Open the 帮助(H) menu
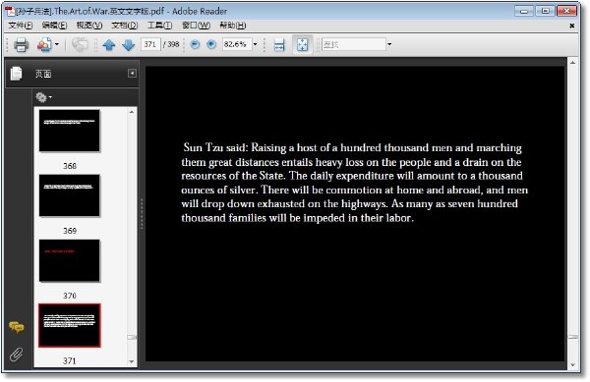This screenshot has width=590, height=382. pos(233,26)
